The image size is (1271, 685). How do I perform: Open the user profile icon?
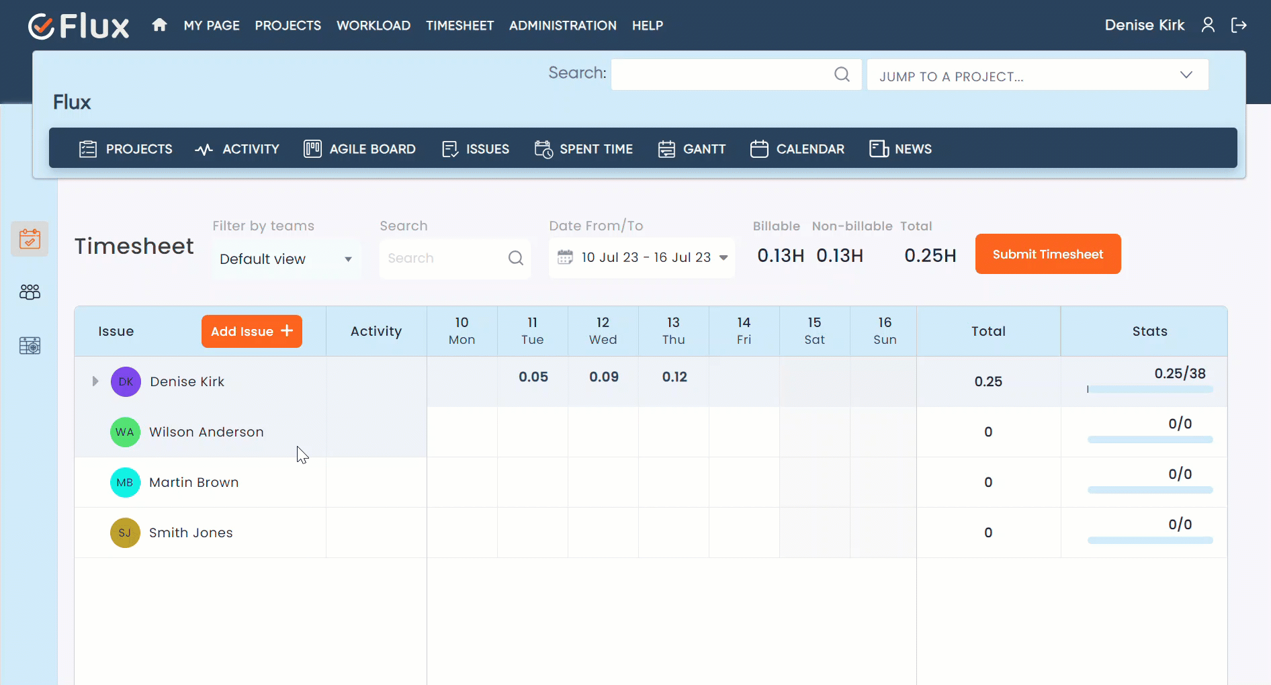(1207, 26)
